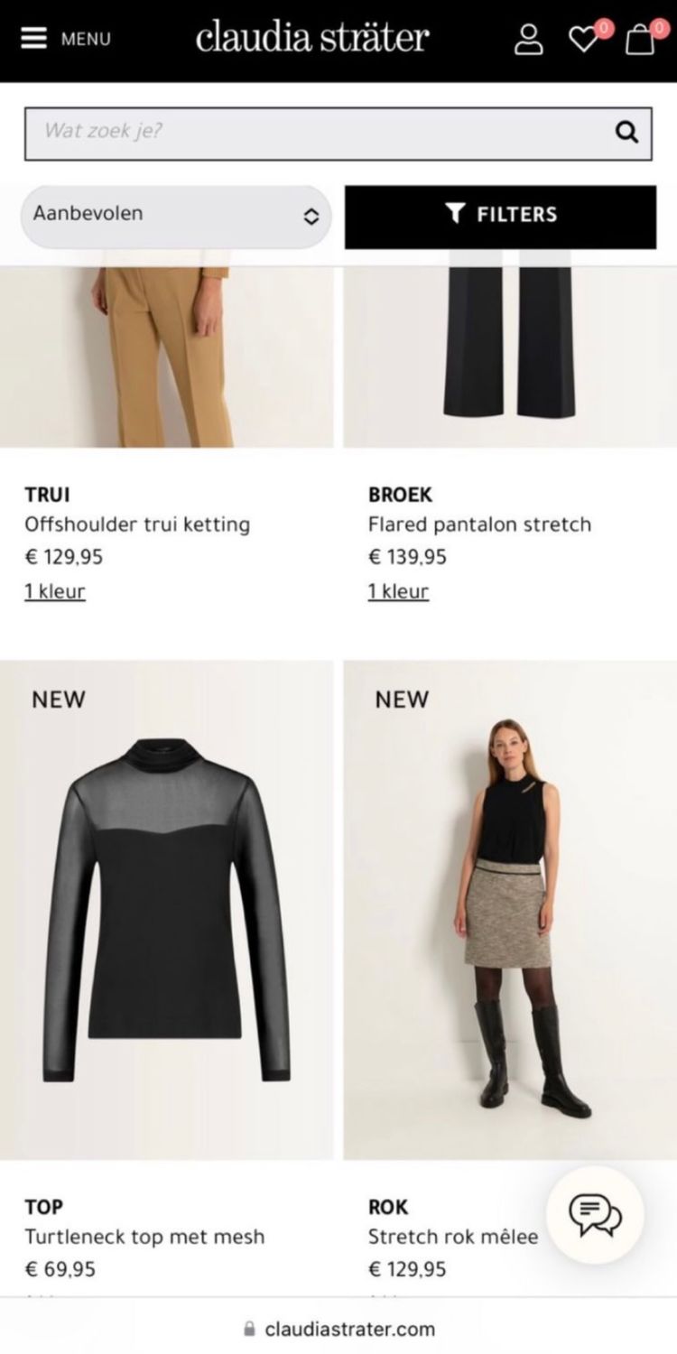The height and width of the screenshot is (1354, 677).
Task: Click the funnel icon in Filters
Action: [x=456, y=214]
